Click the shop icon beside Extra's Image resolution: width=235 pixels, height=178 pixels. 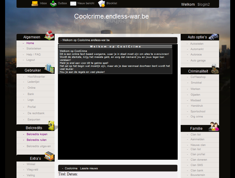pos(49,156)
